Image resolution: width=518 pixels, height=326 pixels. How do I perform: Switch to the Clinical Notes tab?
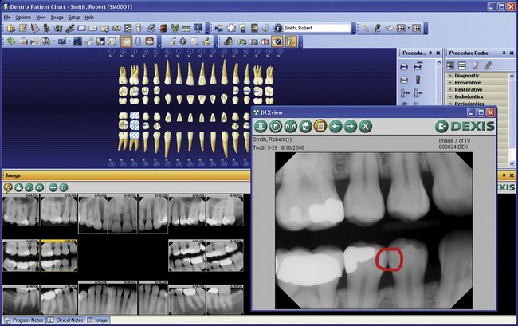pos(65,320)
